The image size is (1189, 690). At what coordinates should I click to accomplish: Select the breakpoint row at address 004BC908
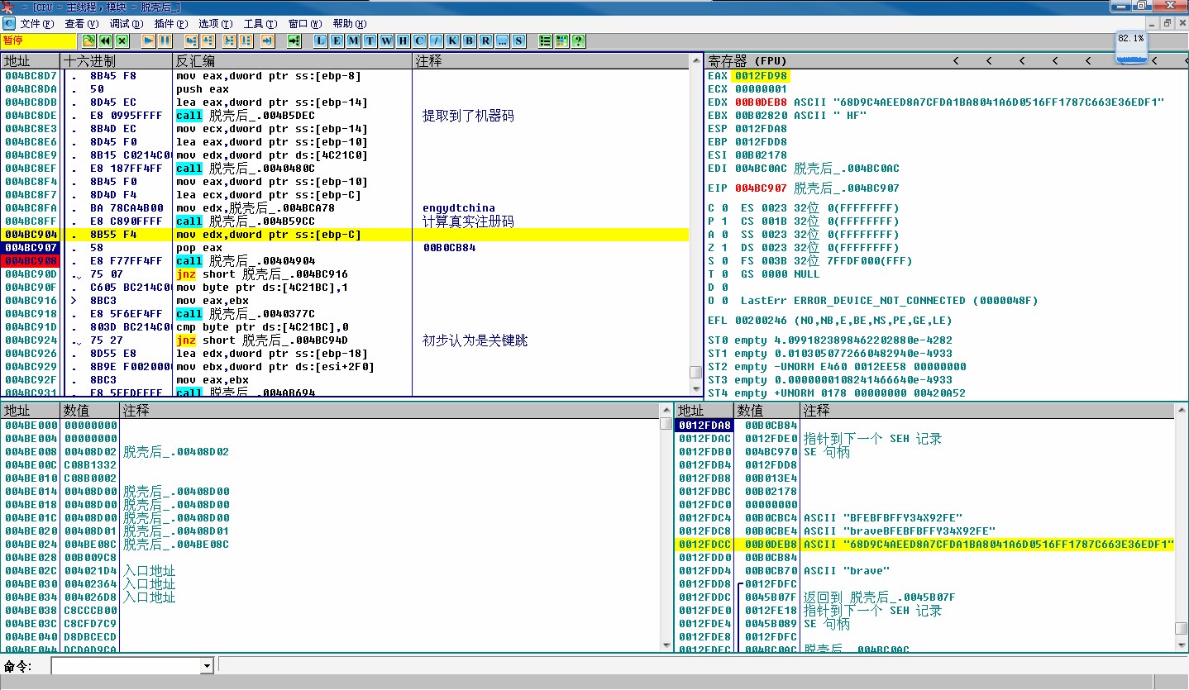click(x=345, y=261)
